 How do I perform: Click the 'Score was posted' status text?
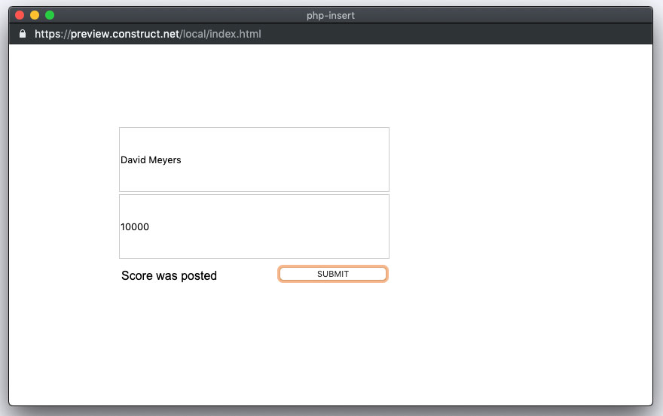(x=169, y=276)
